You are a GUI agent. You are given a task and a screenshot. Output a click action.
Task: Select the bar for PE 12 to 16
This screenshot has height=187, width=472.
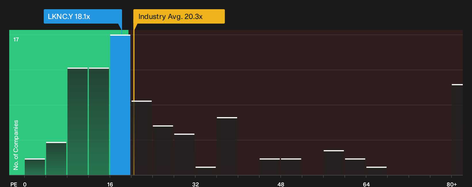(x=99, y=121)
